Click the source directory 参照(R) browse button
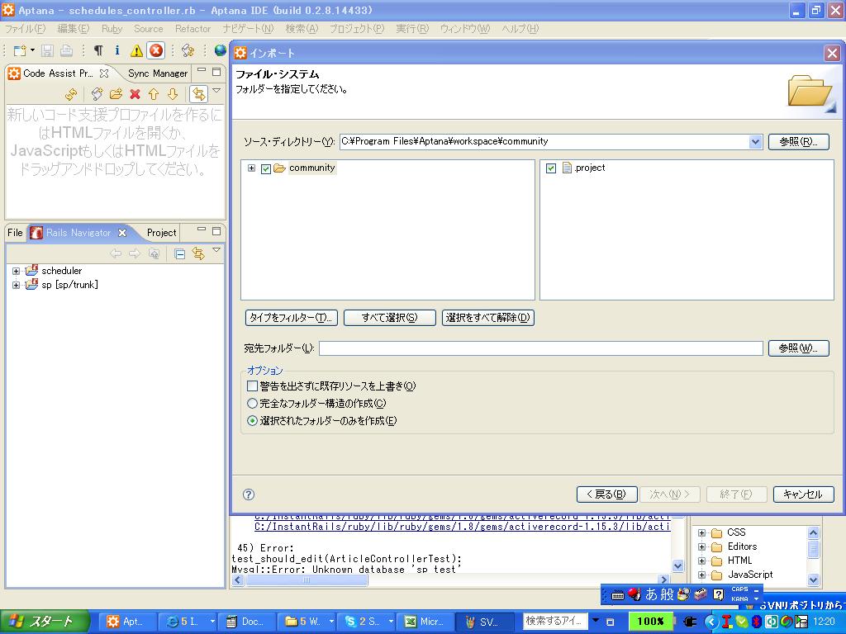The image size is (846, 634). 799,142
